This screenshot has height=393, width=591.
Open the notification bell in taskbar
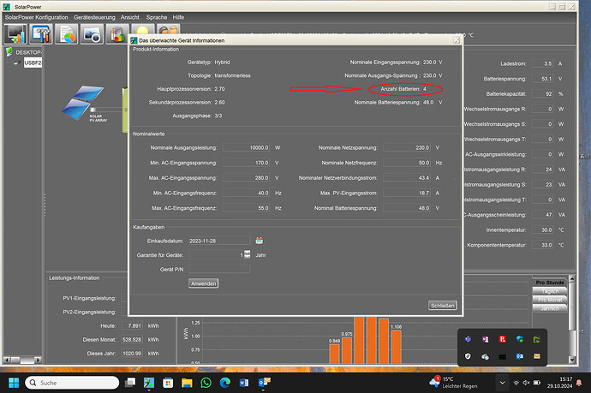click(579, 383)
